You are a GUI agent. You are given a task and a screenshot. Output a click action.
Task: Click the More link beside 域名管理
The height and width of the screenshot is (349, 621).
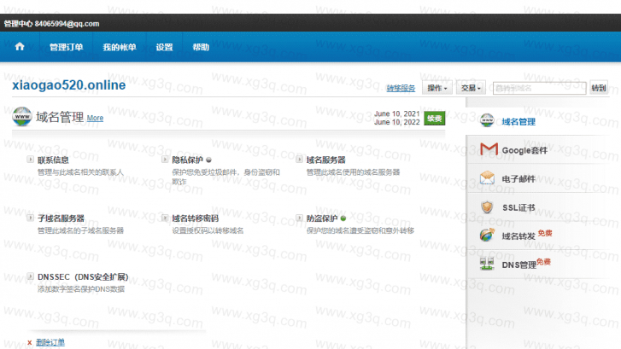click(x=95, y=118)
